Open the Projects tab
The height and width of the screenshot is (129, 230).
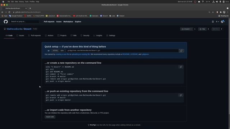pos(62,35)
